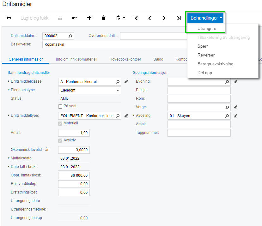Edit Verge with pencil icon

click(x=235, y=107)
